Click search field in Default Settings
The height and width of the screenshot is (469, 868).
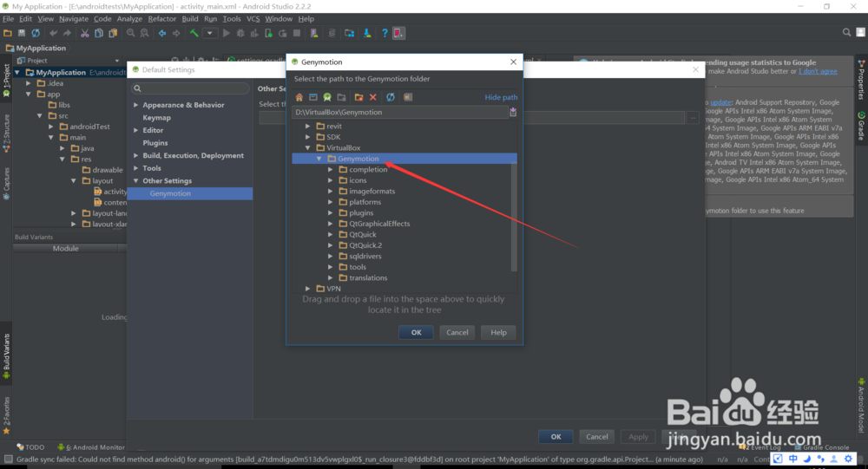coord(190,88)
